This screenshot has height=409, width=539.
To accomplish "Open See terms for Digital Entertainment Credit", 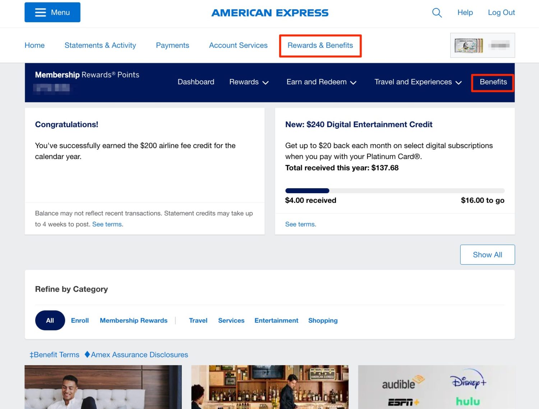I will (x=300, y=224).
